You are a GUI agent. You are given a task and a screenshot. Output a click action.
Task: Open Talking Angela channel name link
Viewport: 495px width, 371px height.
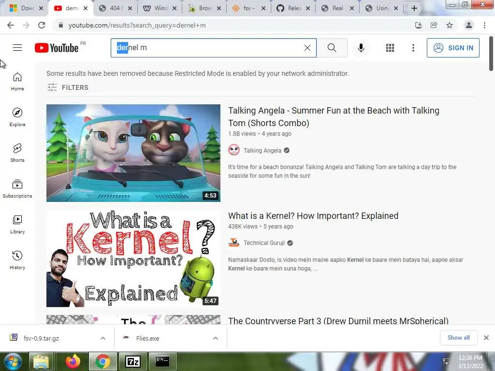[x=262, y=151]
